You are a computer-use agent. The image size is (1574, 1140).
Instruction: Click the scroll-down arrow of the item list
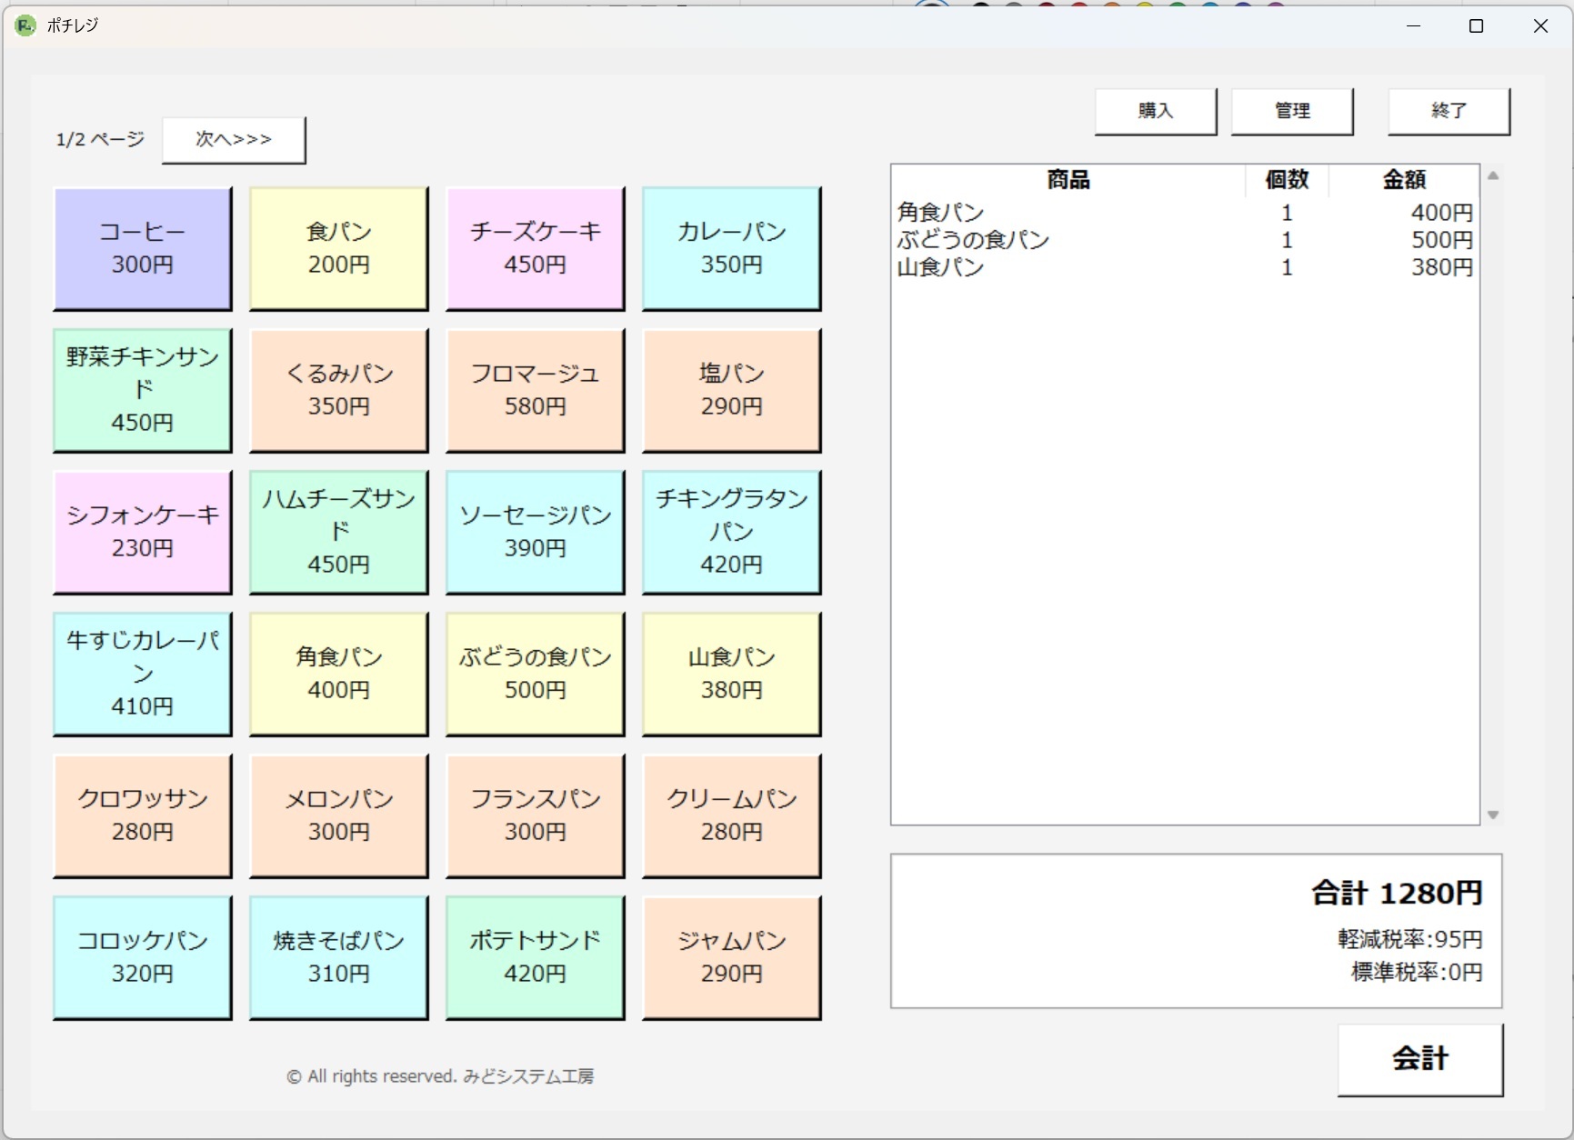(1492, 815)
